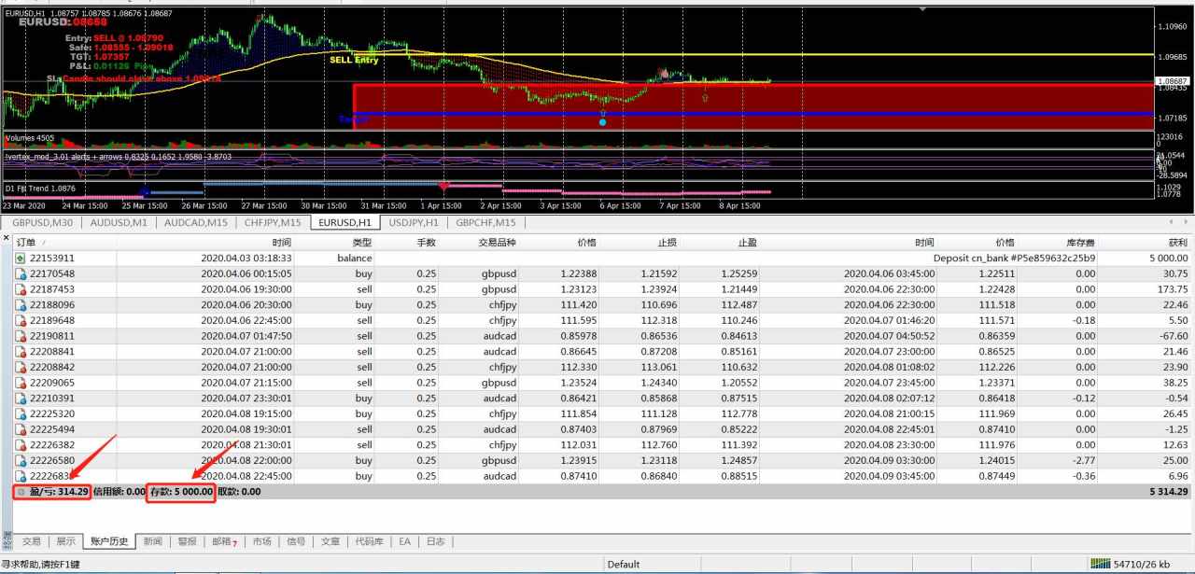The width and height of the screenshot is (1195, 574).
Task: Sort by the 止盈 column header
Action: (747, 243)
